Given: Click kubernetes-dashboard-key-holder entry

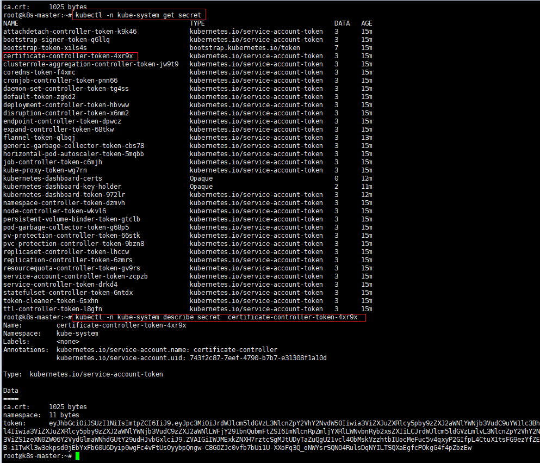Looking at the screenshot, I should coord(63,187).
